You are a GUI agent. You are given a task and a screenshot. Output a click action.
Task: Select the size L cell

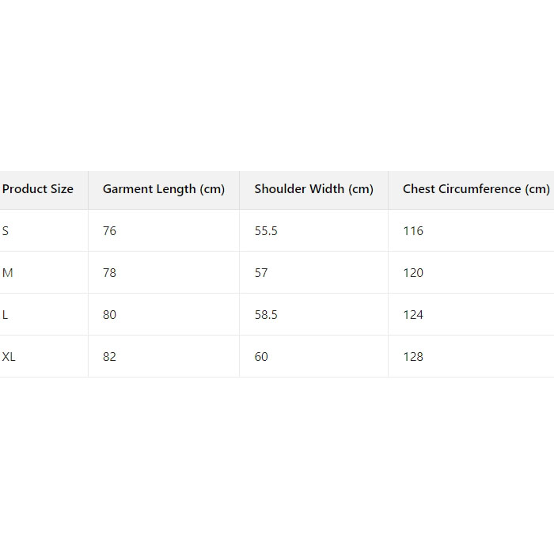click(6, 315)
